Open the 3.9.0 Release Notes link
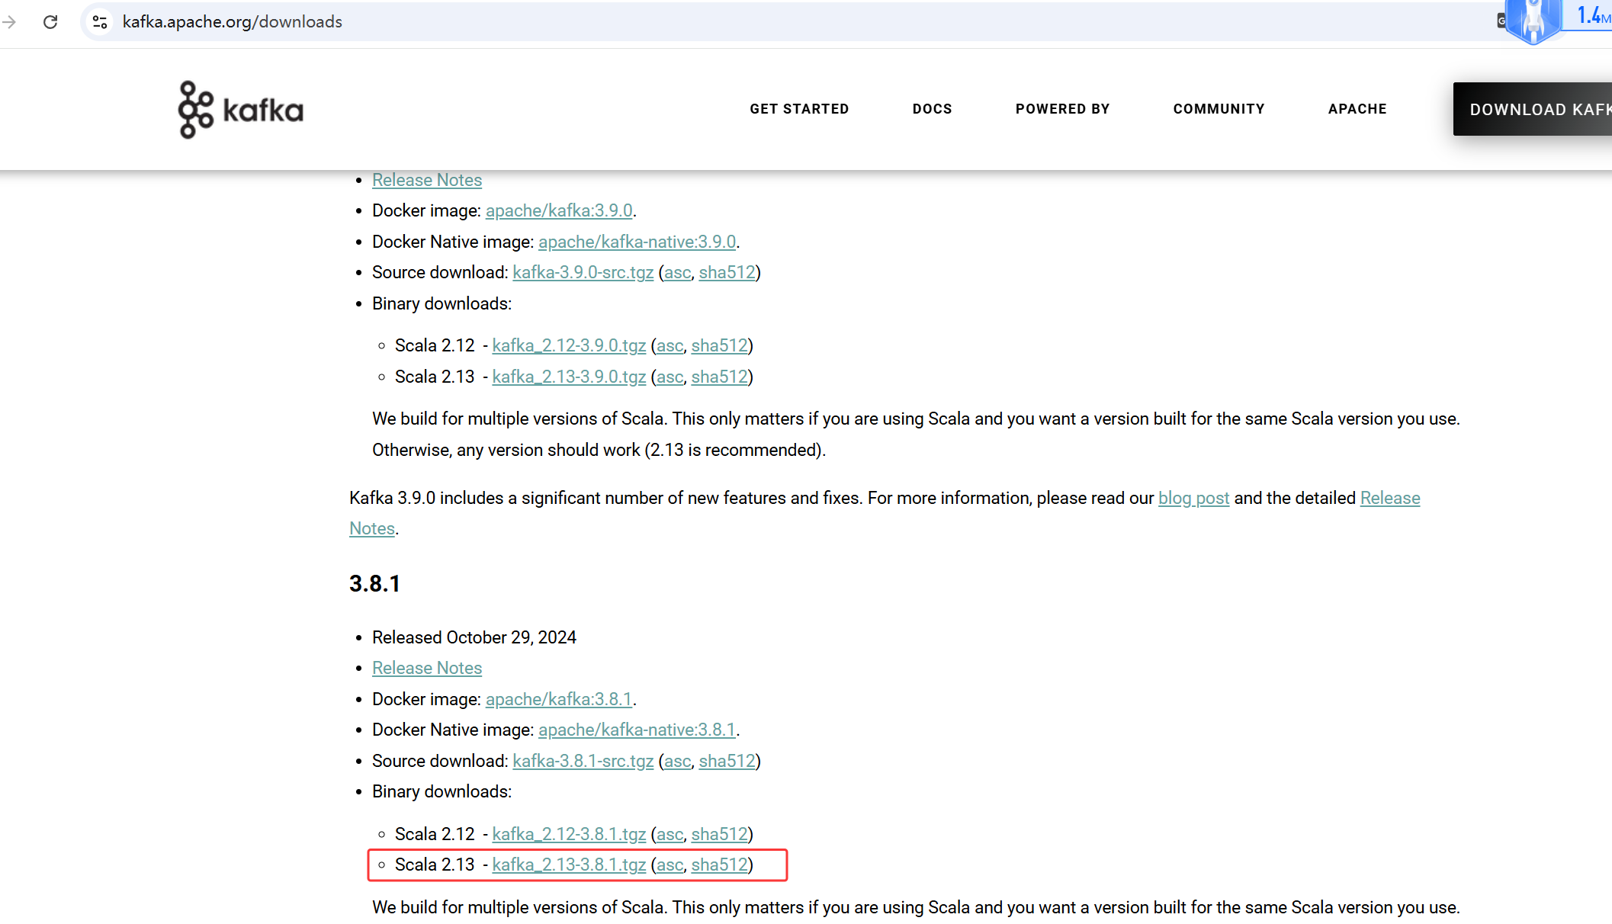1612x924 pixels. point(427,180)
